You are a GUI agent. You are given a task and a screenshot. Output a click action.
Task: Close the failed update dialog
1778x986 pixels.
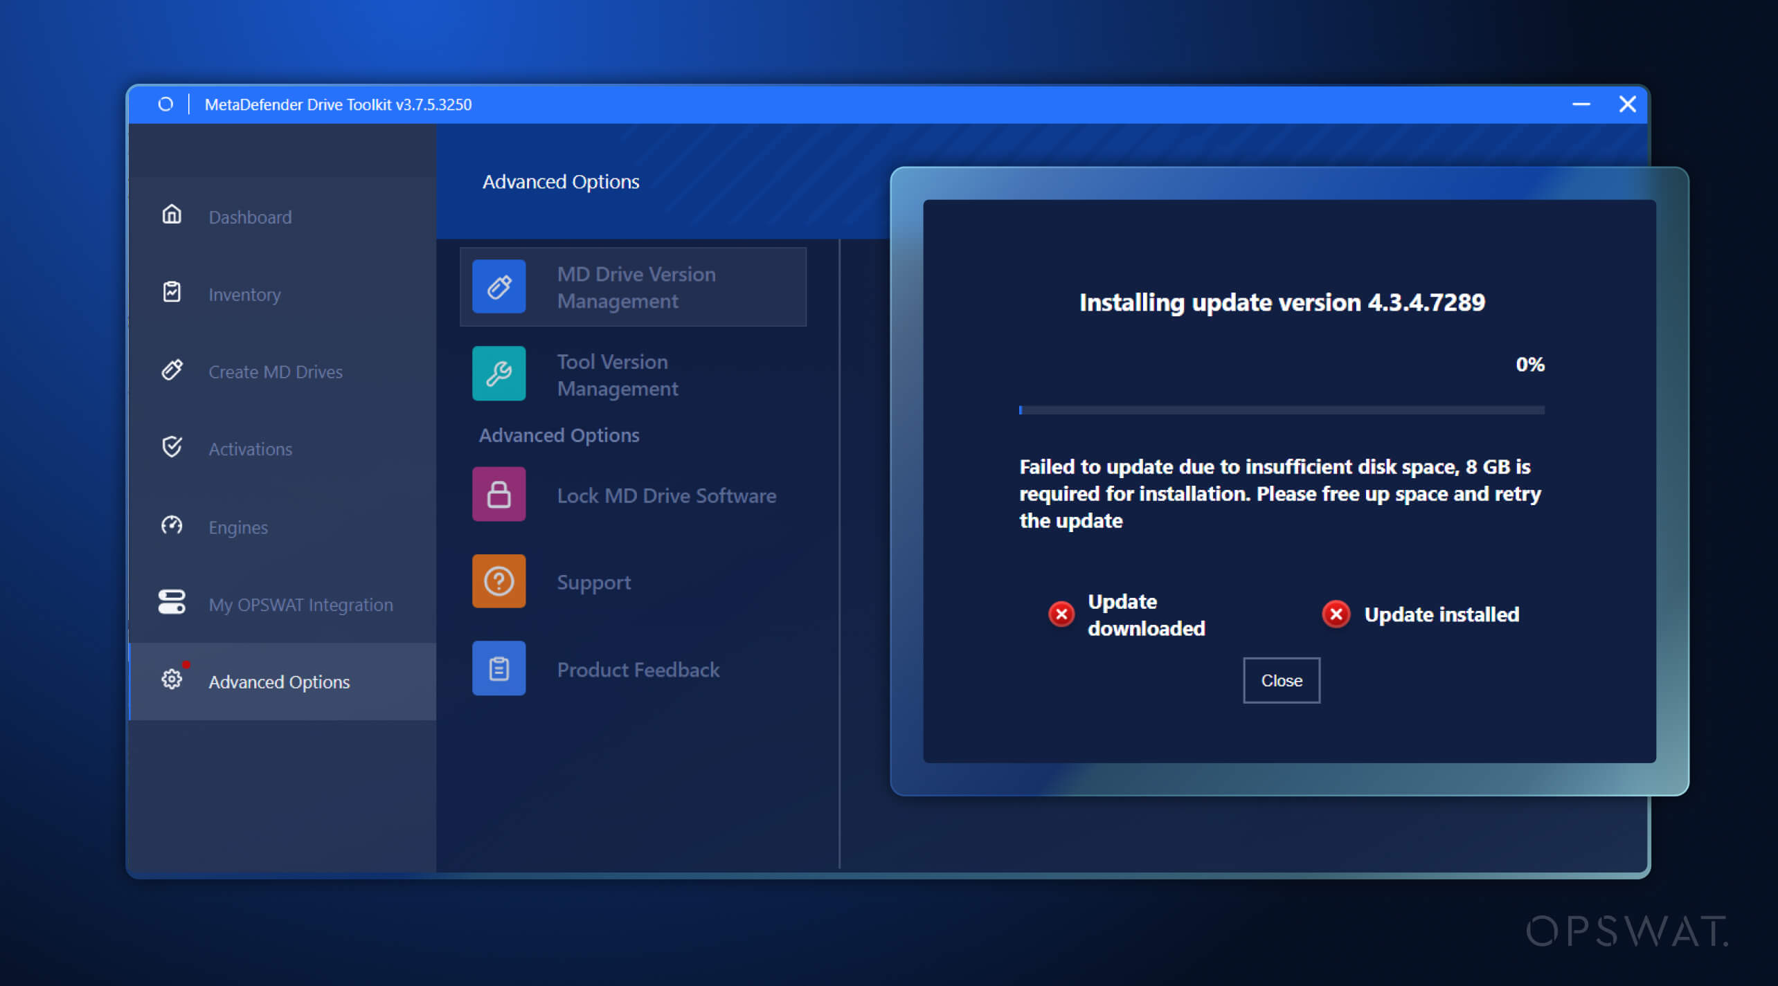[x=1281, y=680]
